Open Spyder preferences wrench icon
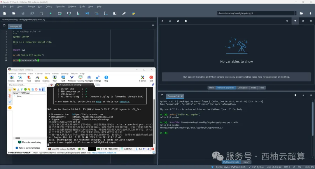This screenshot has width=315, height=169. tap(124, 13)
